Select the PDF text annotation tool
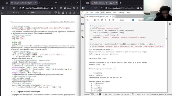The image size is (172, 96). click(x=67, y=13)
